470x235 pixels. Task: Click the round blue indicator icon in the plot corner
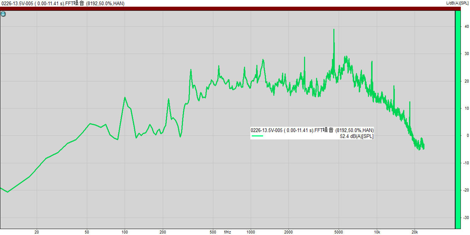pos(3,14)
